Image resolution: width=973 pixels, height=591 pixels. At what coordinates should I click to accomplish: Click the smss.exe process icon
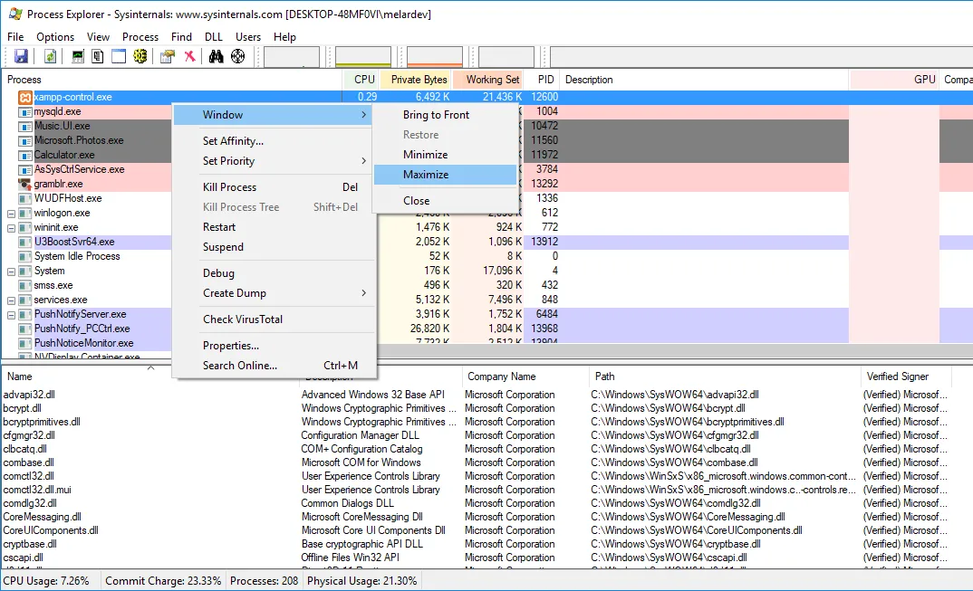(24, 285)
